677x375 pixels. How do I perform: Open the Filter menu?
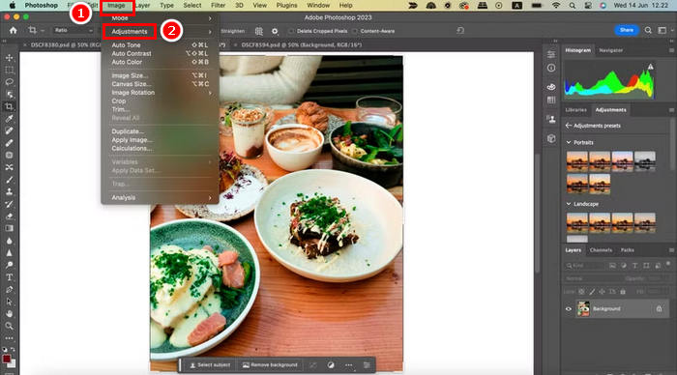click(x=218, y=5)
